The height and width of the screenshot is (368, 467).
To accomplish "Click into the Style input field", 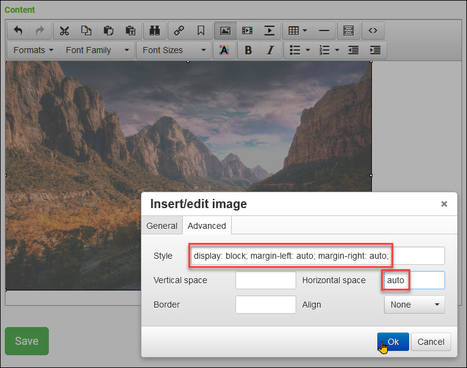I will pos(318,256).
